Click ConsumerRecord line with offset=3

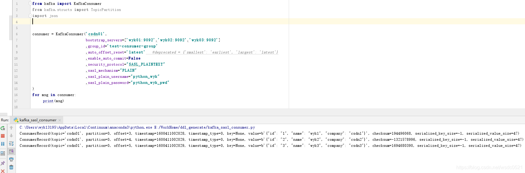(269, 133)
